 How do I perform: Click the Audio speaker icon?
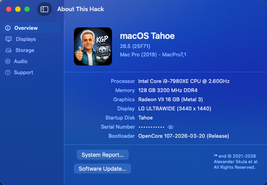[x=8, y=61]
